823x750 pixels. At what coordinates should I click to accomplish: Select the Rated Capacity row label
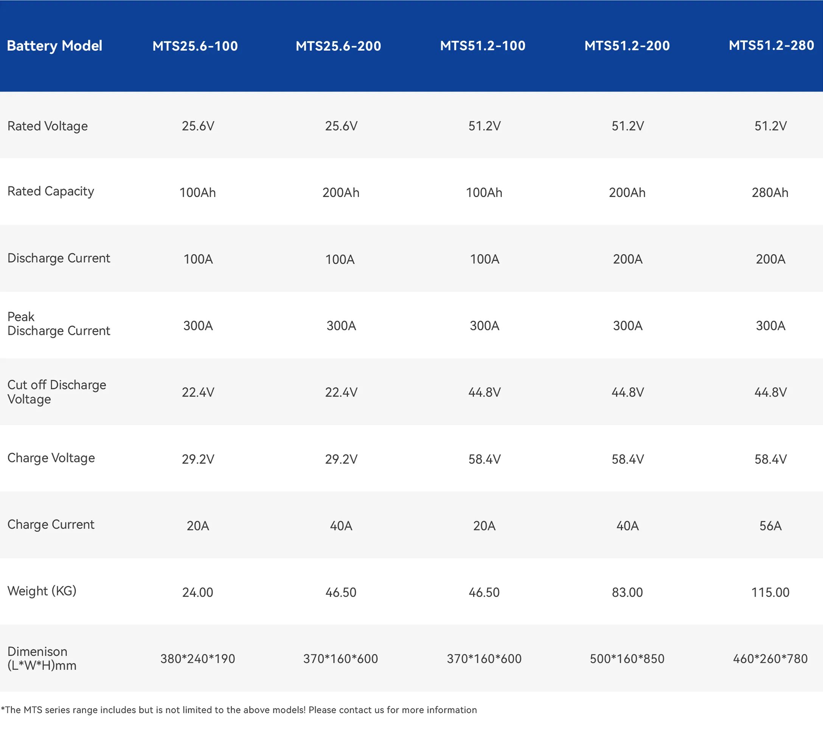point(51,191)
